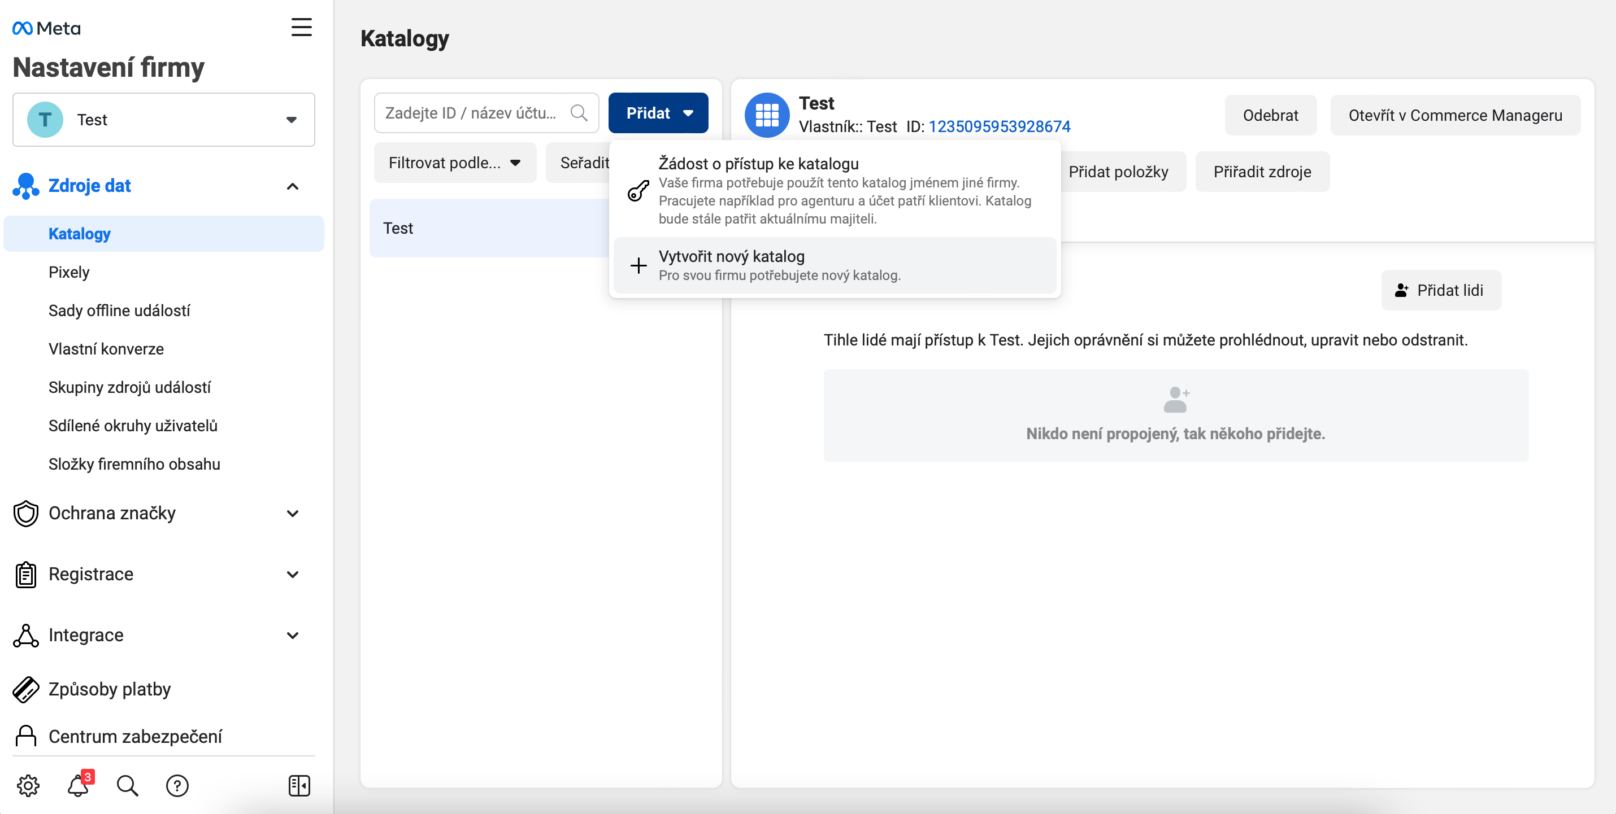Viewport: 1616px width, 814px height.
Task: Click the key icon for catalog access
Action: (x=638, y=190)
